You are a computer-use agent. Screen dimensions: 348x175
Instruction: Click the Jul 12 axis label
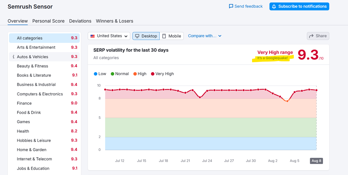coord(120,161)
